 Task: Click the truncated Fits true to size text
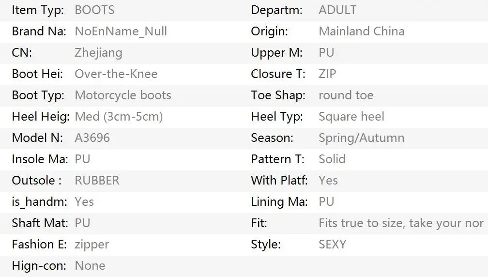tap(401, 223)
